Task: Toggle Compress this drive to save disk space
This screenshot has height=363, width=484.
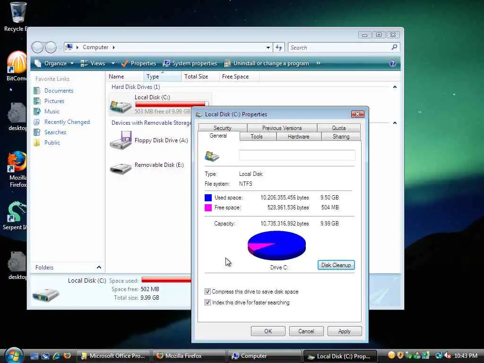Action: tap(207, 292)
